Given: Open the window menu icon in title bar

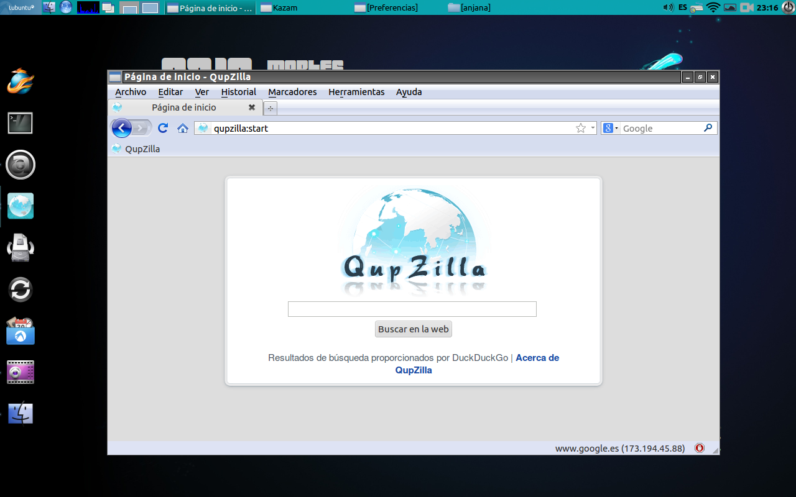Looking at the screenshot, I should click(x=115, y=77).
